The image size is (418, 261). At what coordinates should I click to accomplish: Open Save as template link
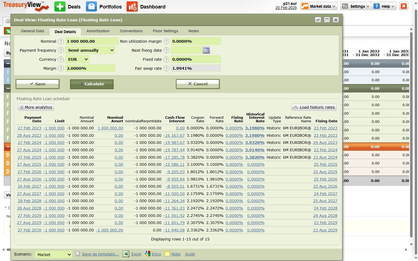point(101,254)
